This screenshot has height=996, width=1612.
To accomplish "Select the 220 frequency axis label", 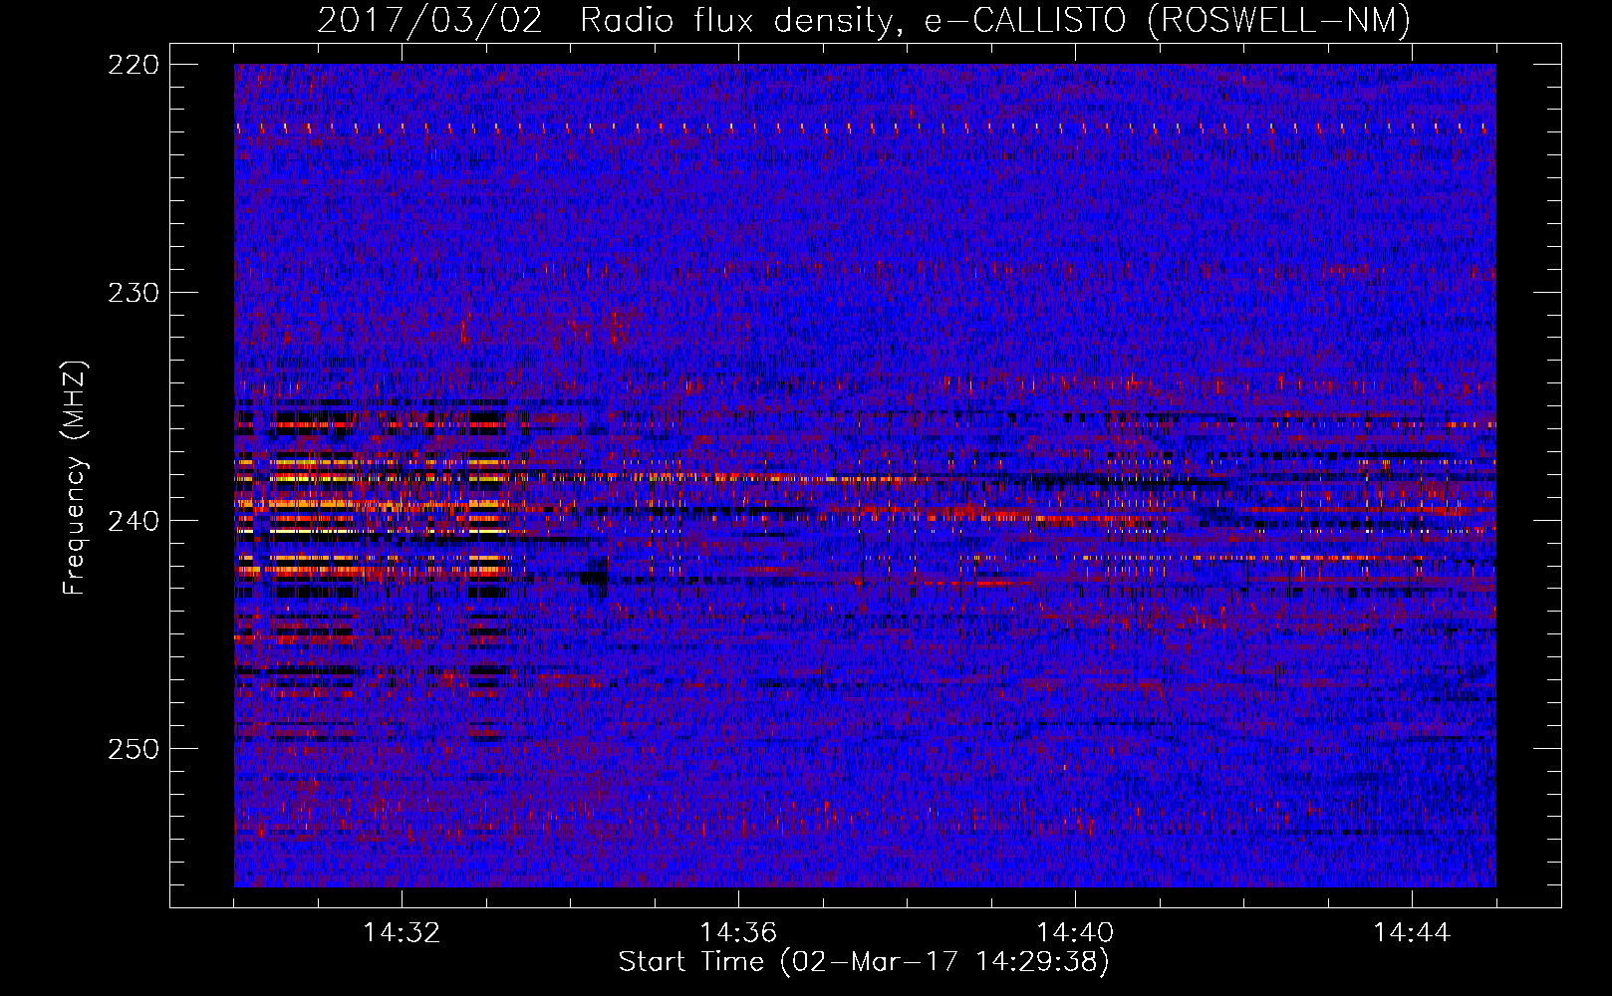I will click(133, 65).
